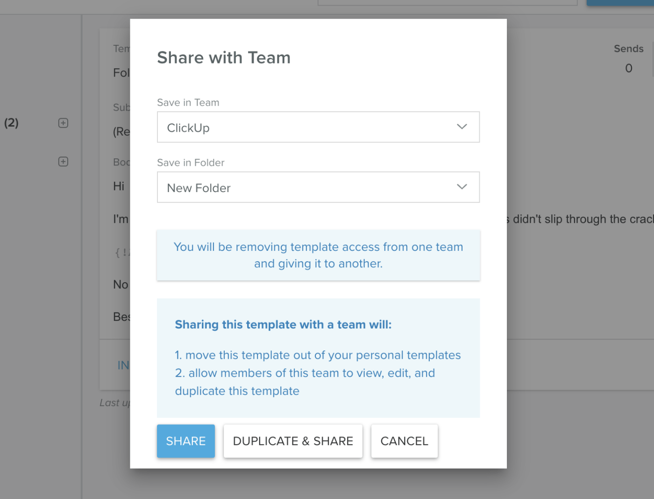Choose DUPLICATE & SHARE
Screen dimensions: 654x499
coord(293,441)
